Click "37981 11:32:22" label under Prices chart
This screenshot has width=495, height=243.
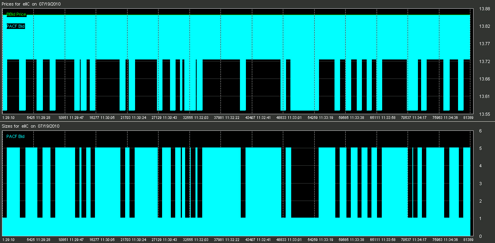(227, 118)
